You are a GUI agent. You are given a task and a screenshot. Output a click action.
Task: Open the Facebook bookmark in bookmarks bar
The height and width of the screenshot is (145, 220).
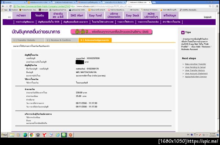[14, 10]
